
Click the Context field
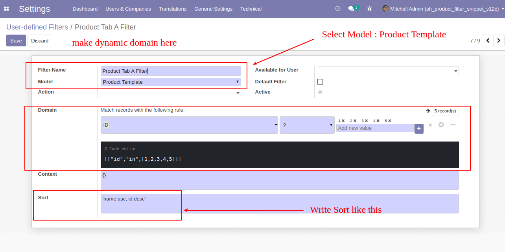(280, 180)
